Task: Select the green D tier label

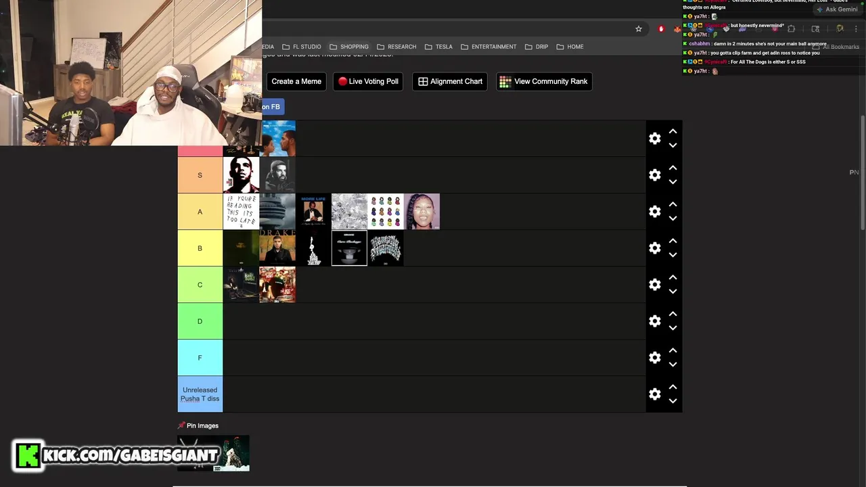Action: tap(200, 321)
